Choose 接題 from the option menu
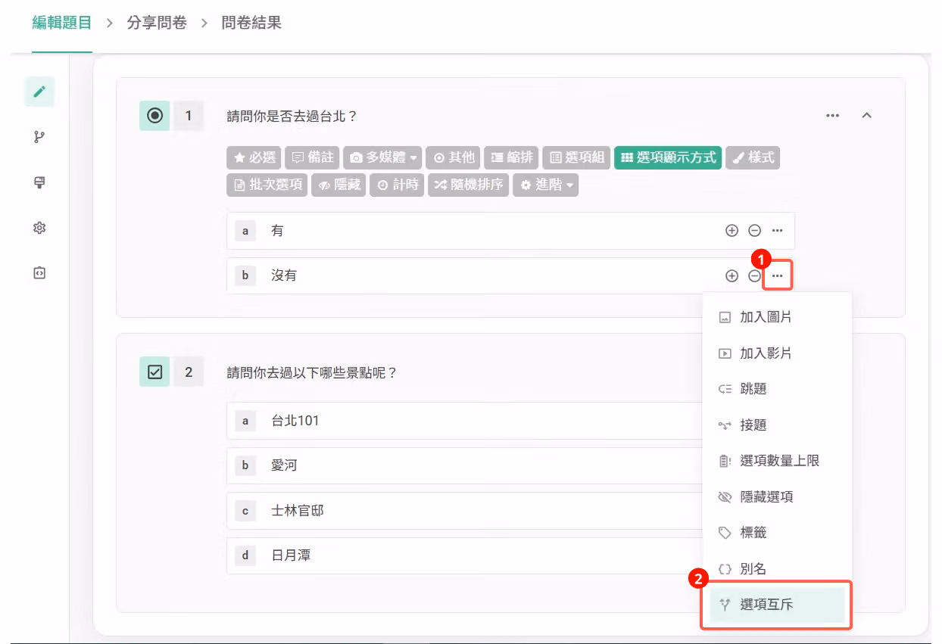The height and width of the screenshot is (644, 942). click(x=777, y=425)
